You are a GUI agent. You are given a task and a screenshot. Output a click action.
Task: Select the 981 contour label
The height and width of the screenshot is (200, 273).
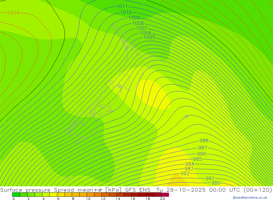pos(210,178)
